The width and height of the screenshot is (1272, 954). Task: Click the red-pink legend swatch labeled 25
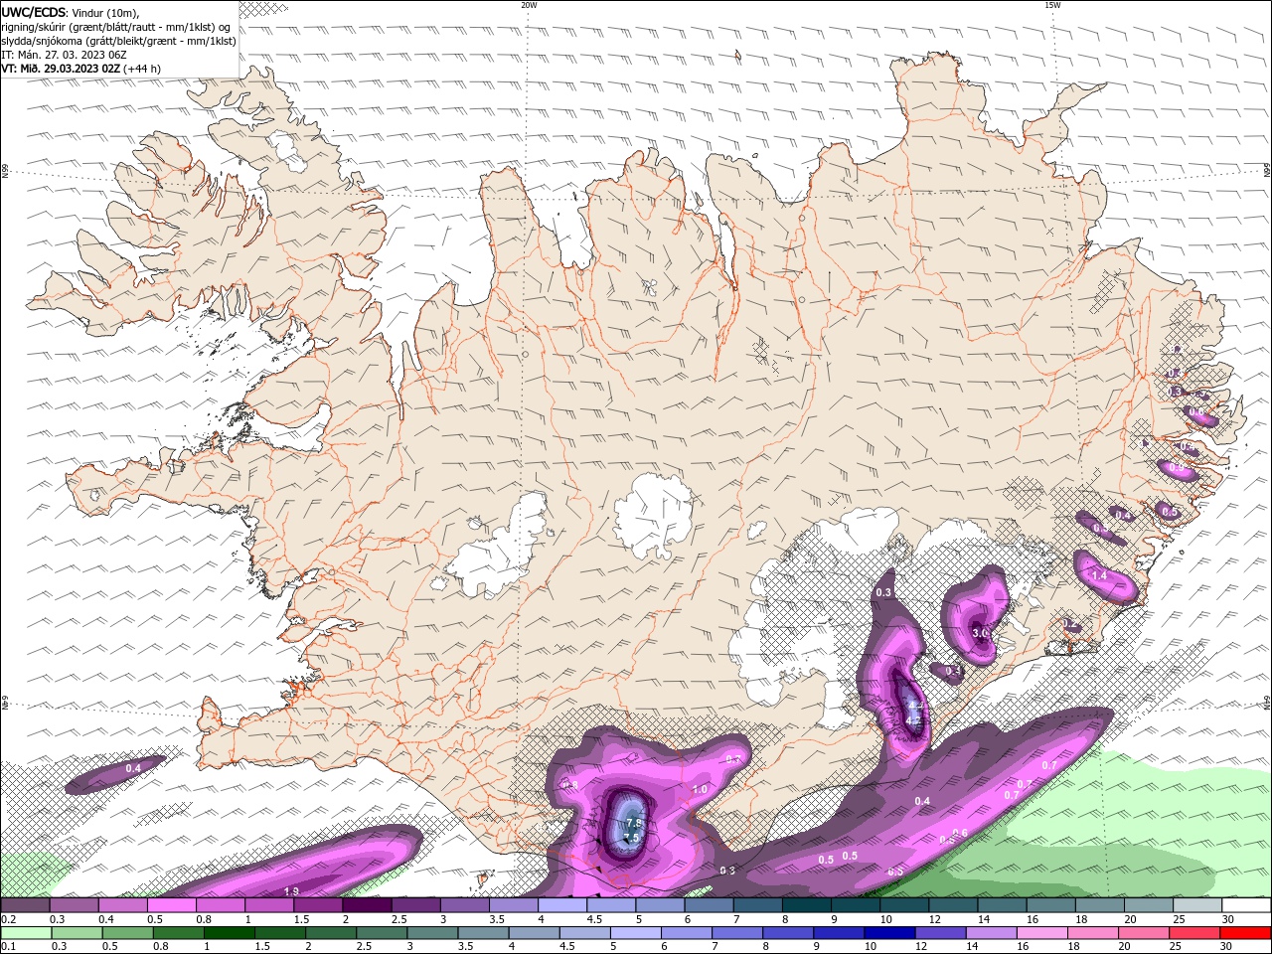click(1193, 933)
